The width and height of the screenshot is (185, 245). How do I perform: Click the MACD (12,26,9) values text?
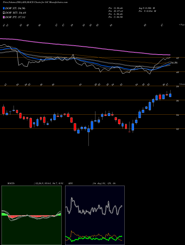[x=48, y=183]
